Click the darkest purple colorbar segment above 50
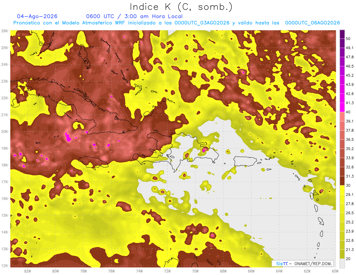 [342, 34]
